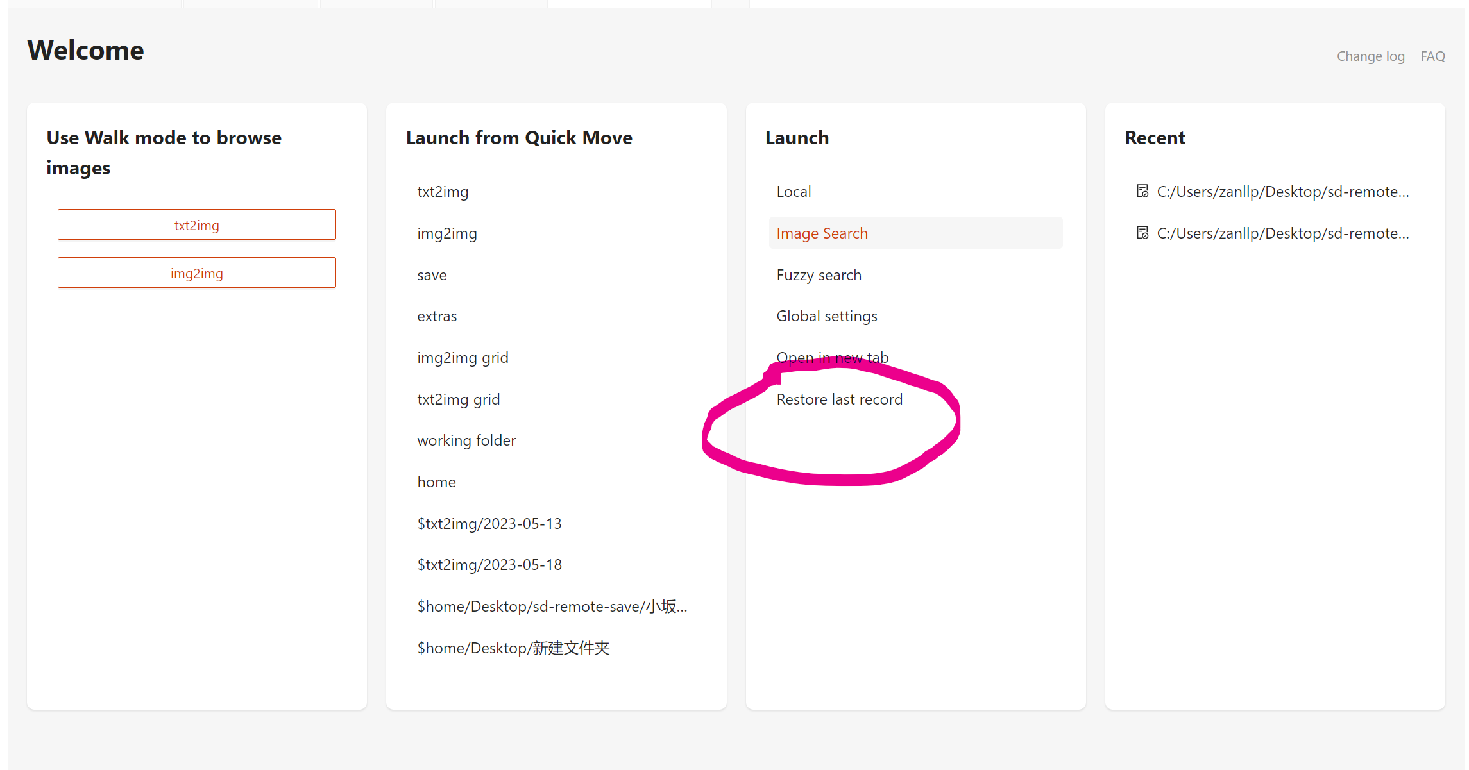Screen dimensions: 1469x770
Task: Select Image Search in Launch list
Action: coord(822,233)
